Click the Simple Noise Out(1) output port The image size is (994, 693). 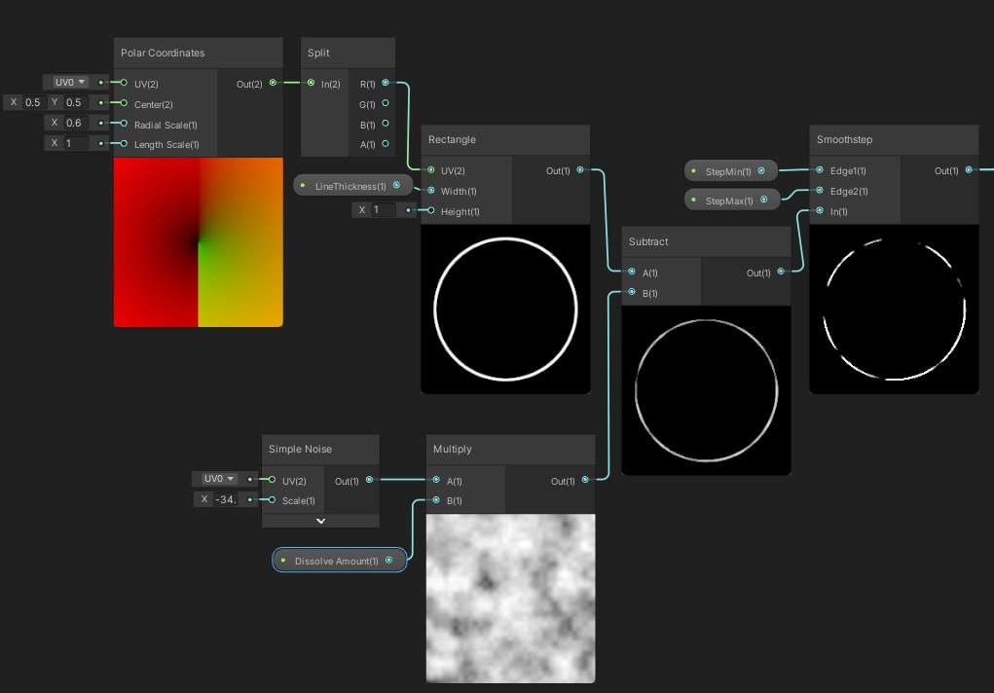click(369, 480)
